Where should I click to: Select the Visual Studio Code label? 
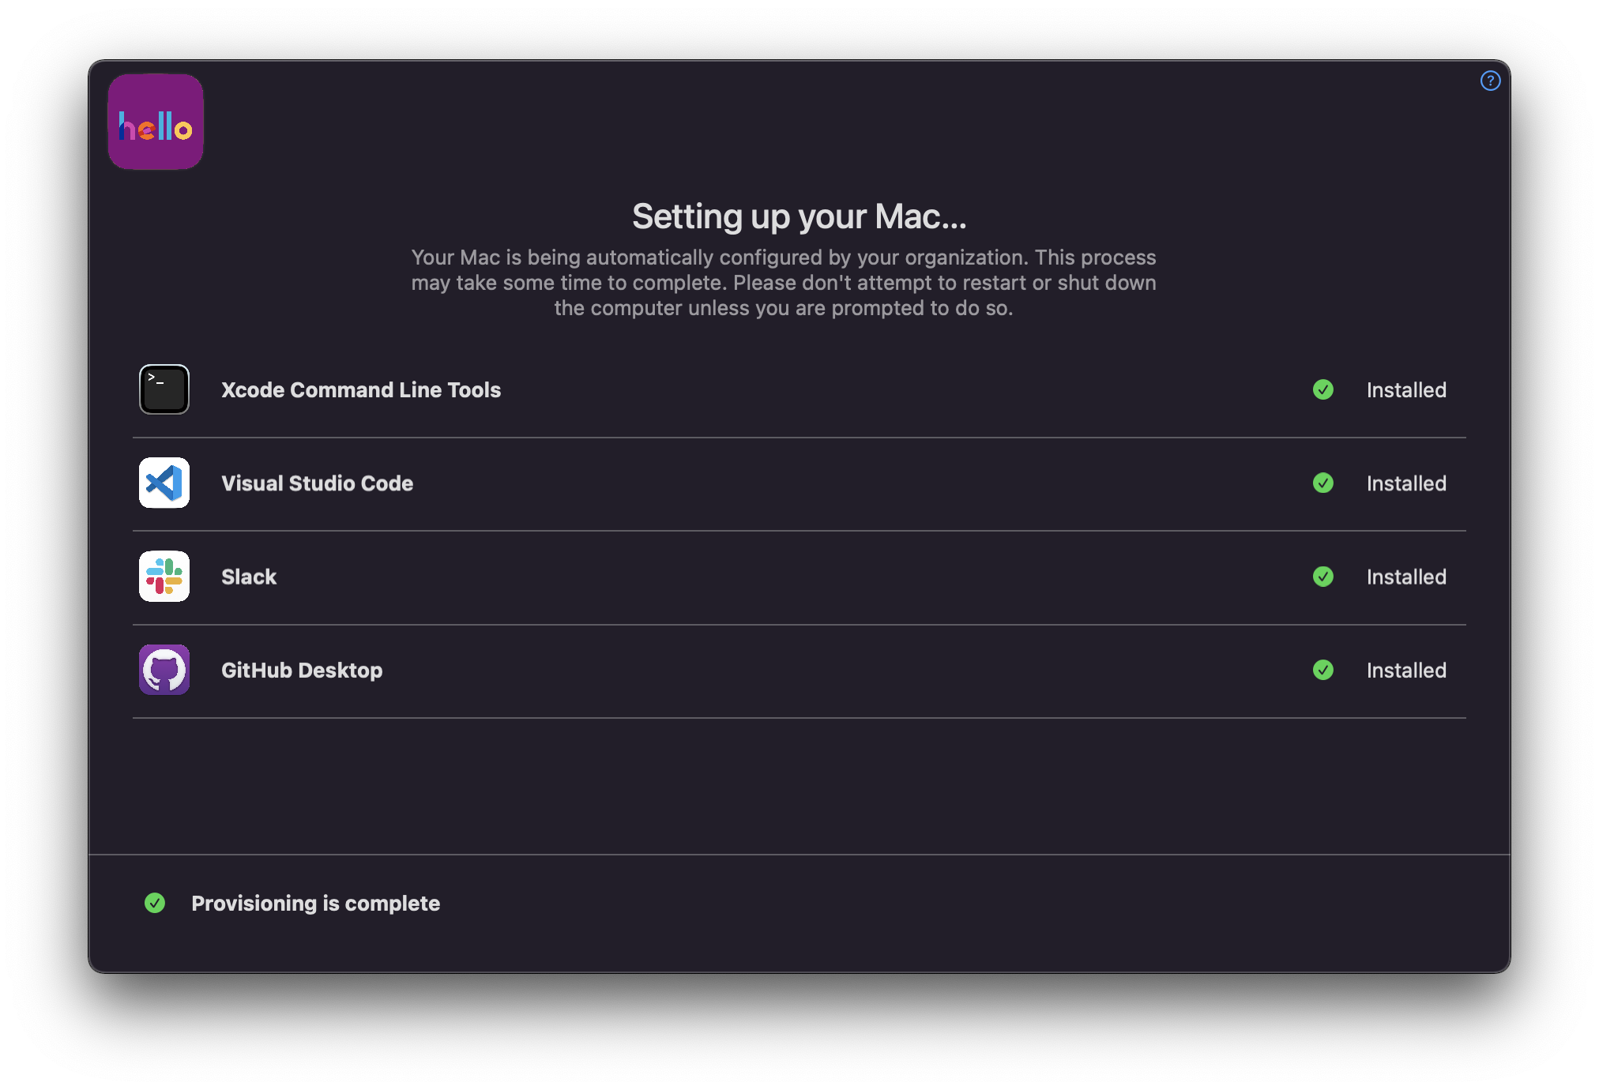[x=317, y=483]
